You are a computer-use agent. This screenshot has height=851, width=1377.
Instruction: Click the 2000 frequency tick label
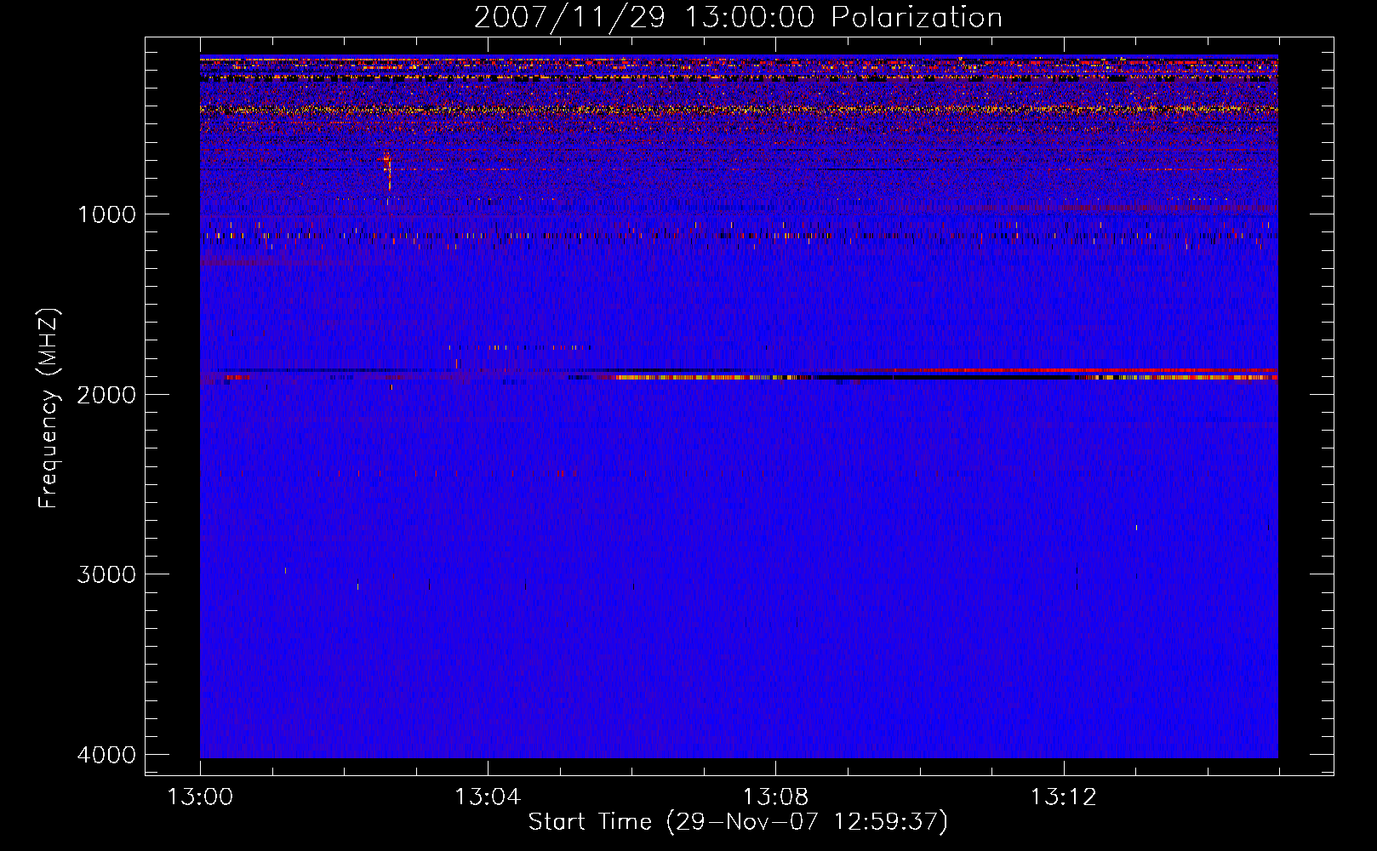coord(106,395)
